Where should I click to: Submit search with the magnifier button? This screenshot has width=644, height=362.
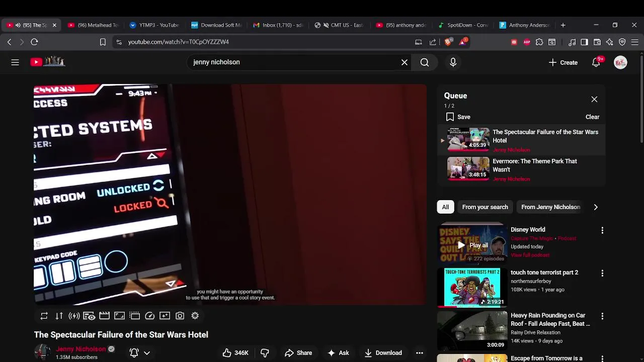click(x=425, y=62)
